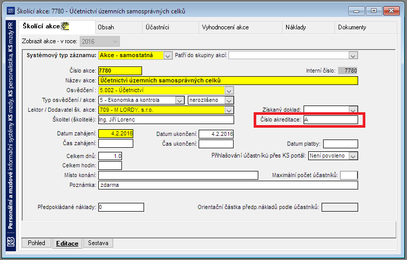
Task: Click the Datum zahájení field
Action: pos(116,133)
